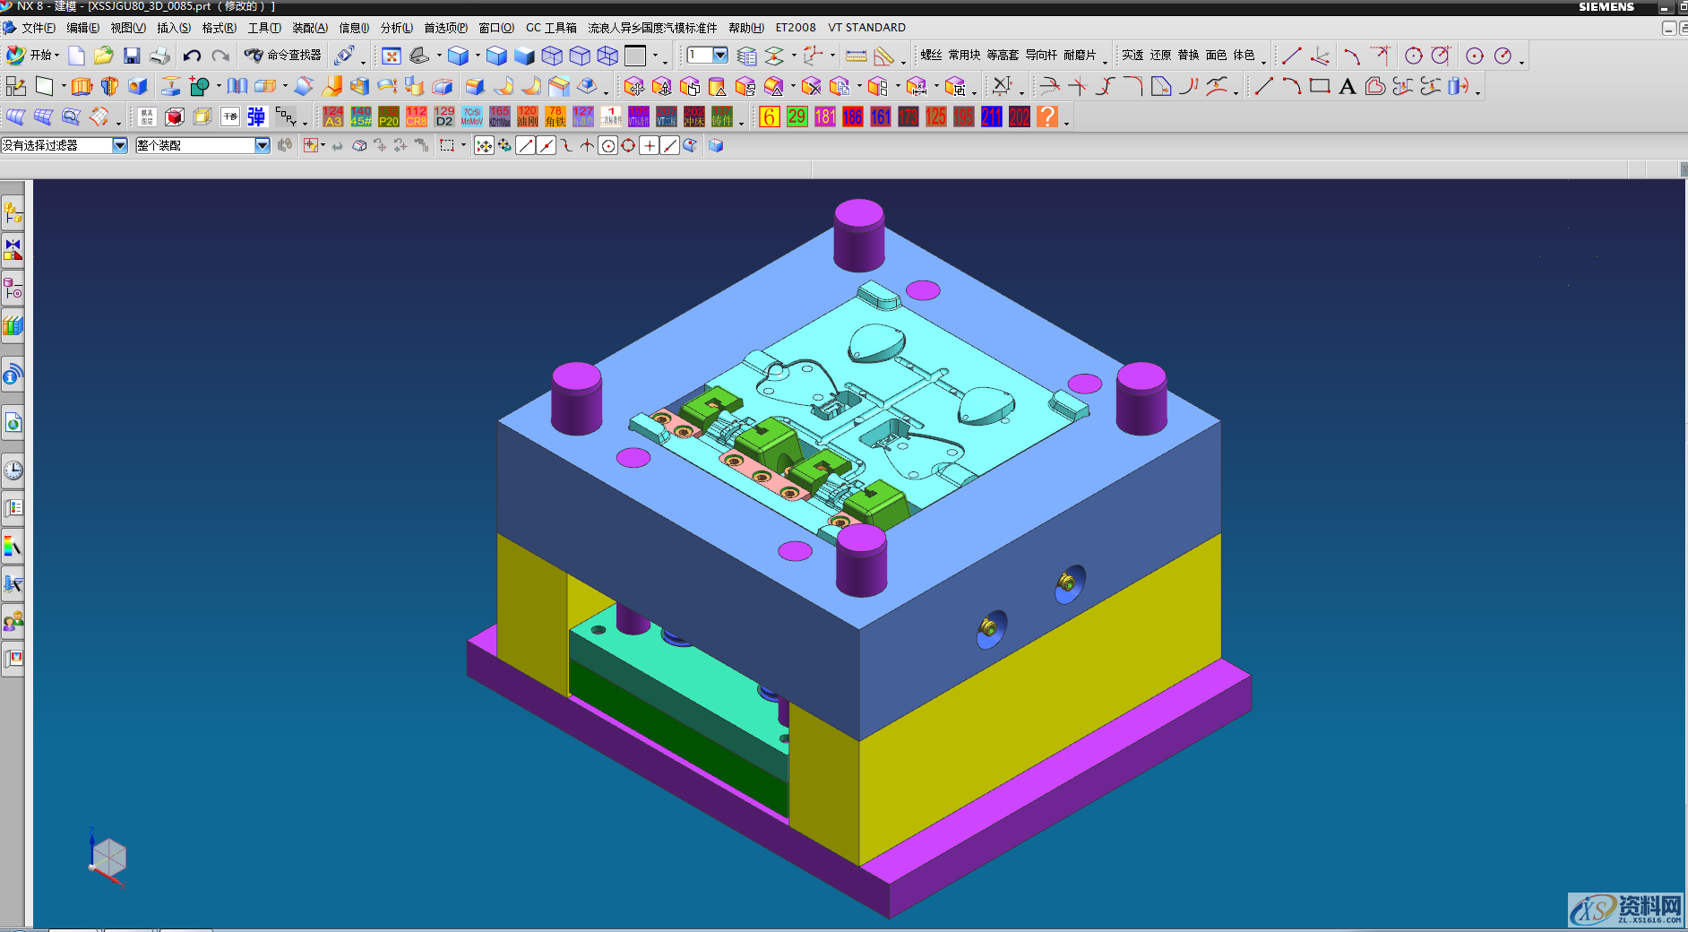Open the 装配(A) menu

[309, 28]
